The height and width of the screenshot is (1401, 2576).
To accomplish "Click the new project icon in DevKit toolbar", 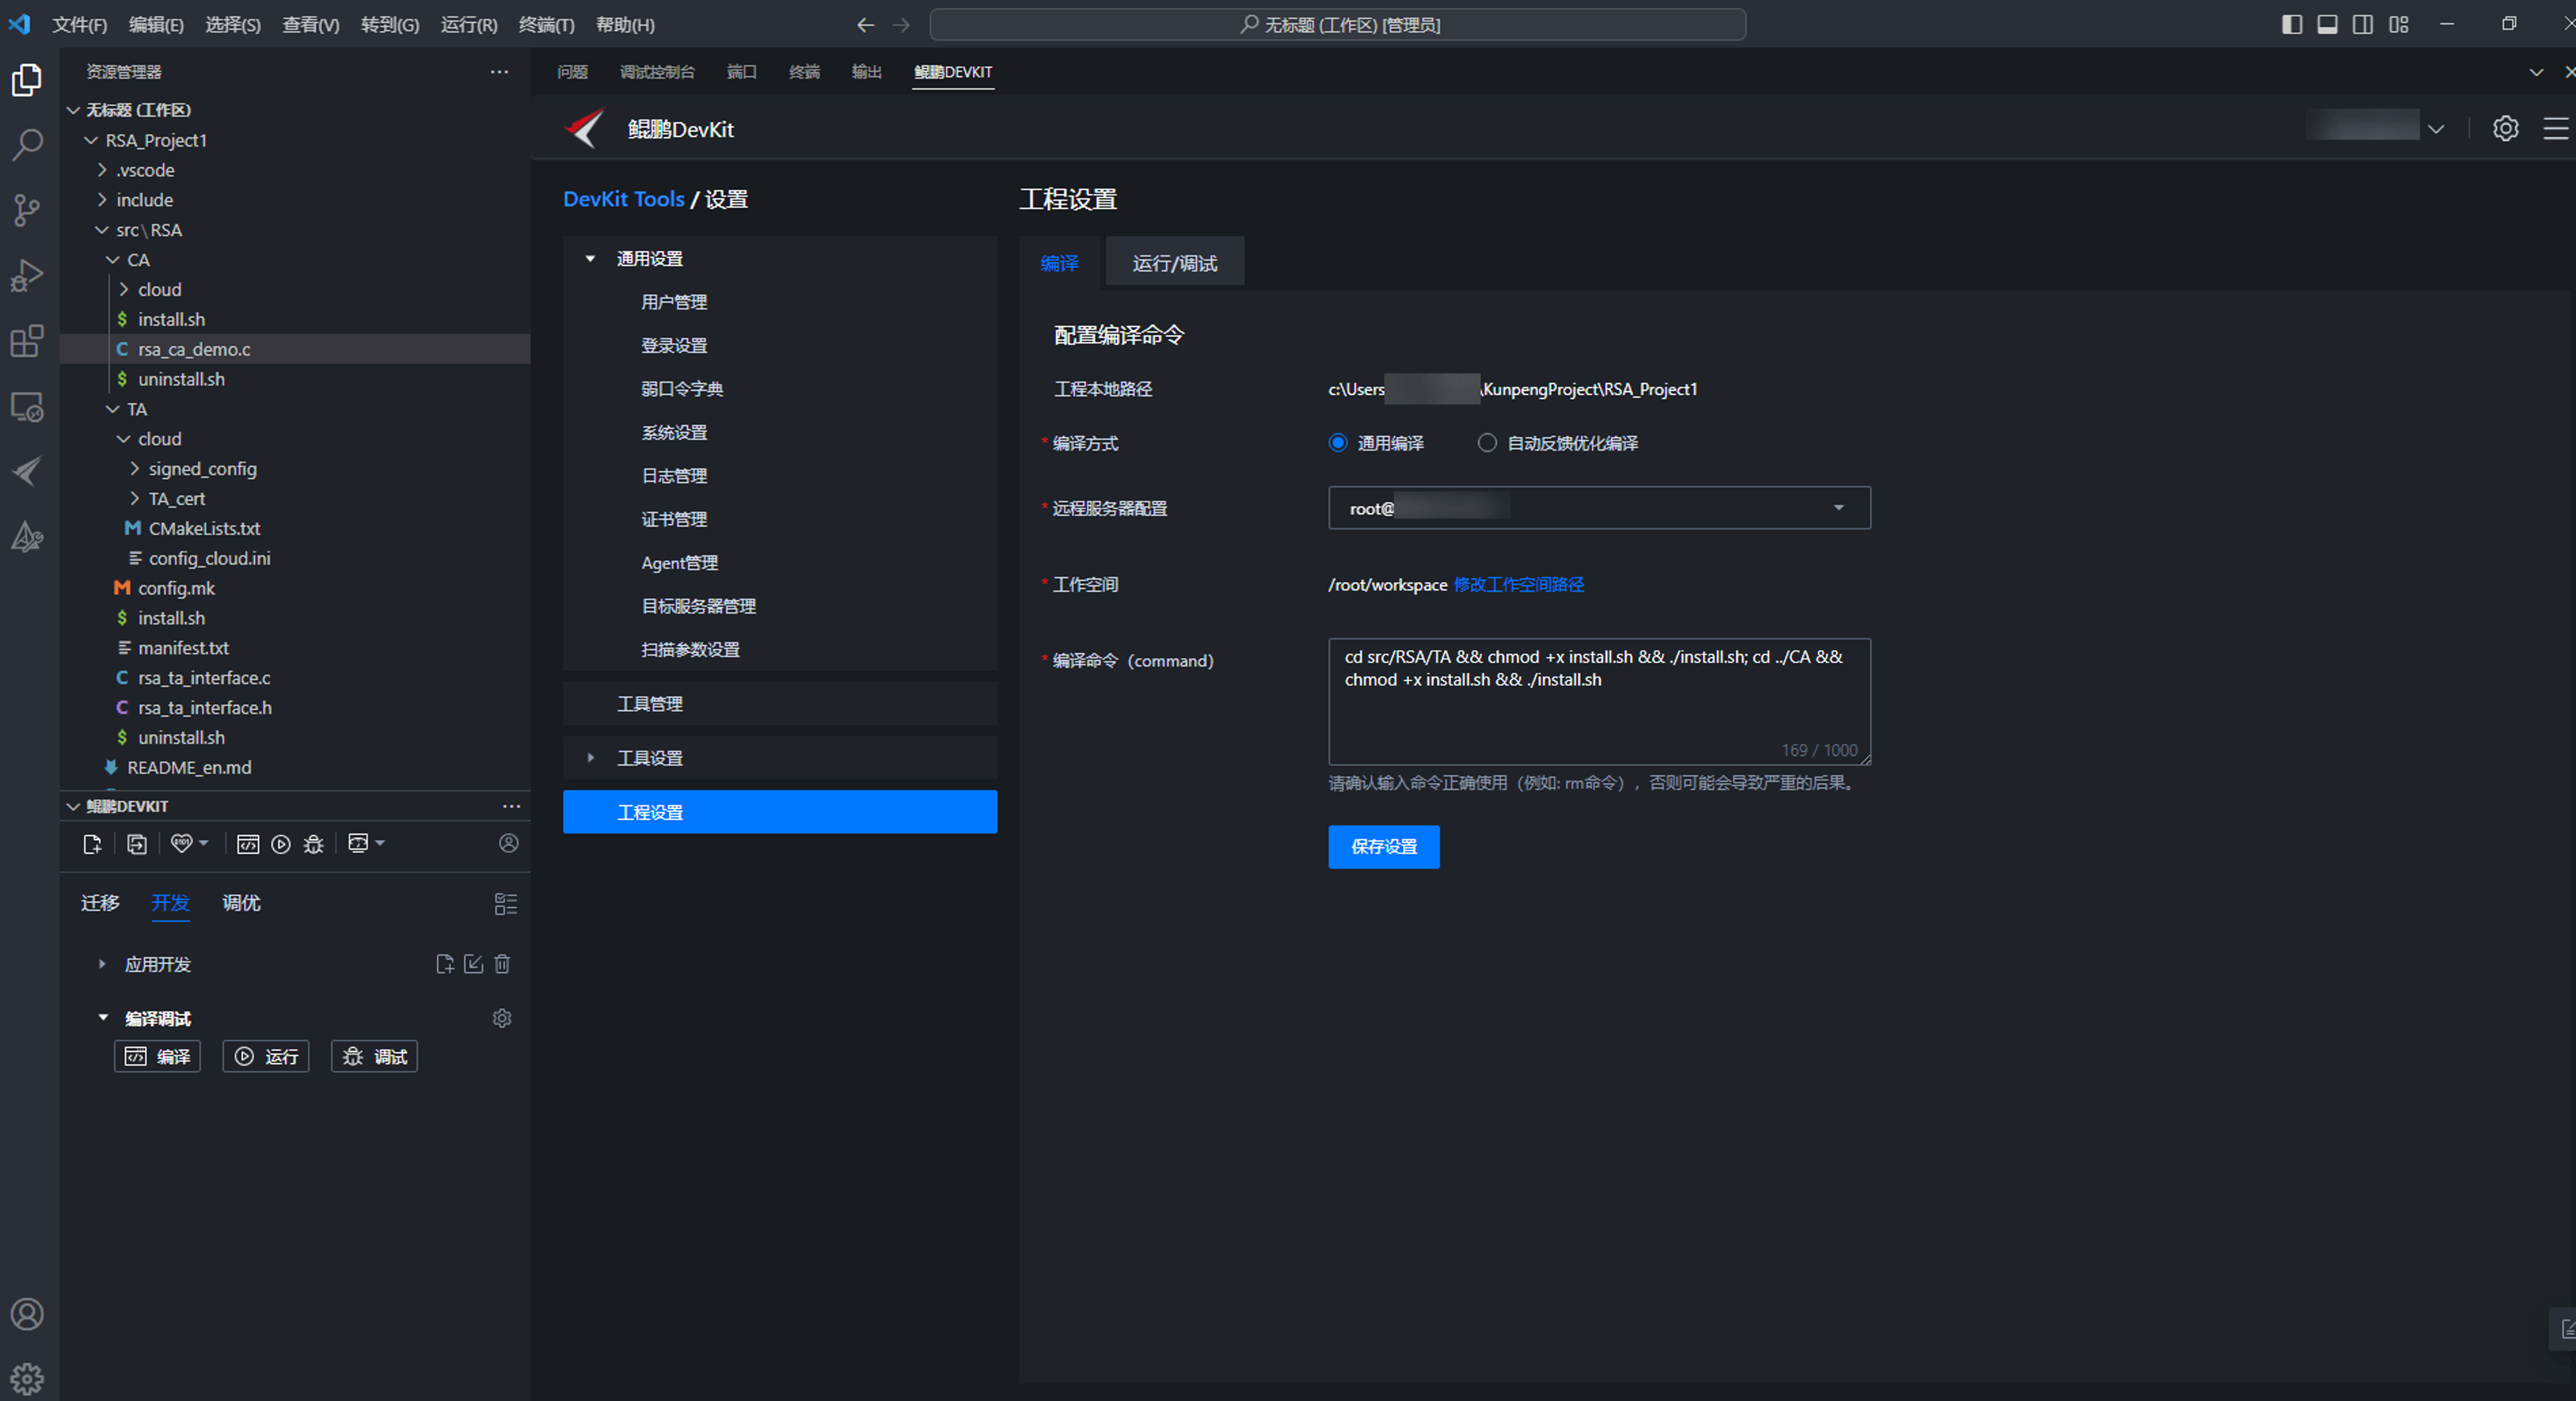I will [93, 844].
